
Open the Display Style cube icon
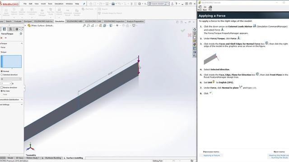point(111,26)
